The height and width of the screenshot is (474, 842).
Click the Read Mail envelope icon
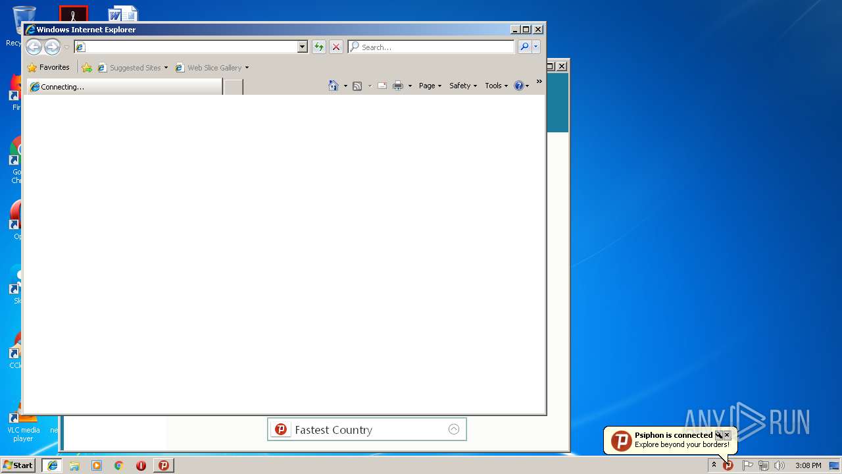tap(382, 86)
